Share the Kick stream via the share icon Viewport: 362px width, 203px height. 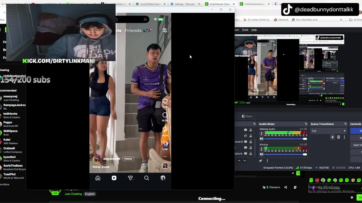[286, 187]
